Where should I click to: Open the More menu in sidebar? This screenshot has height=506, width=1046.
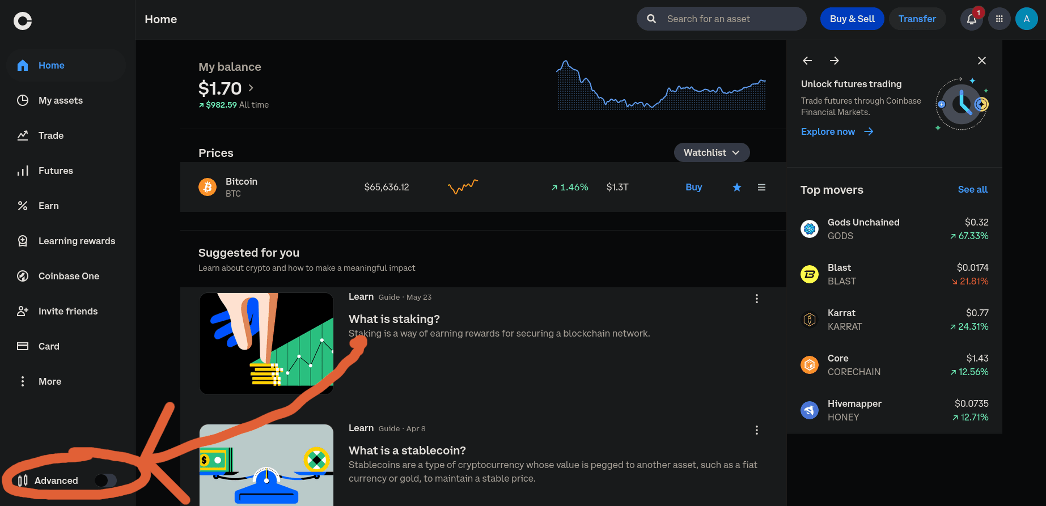(49, 381)
